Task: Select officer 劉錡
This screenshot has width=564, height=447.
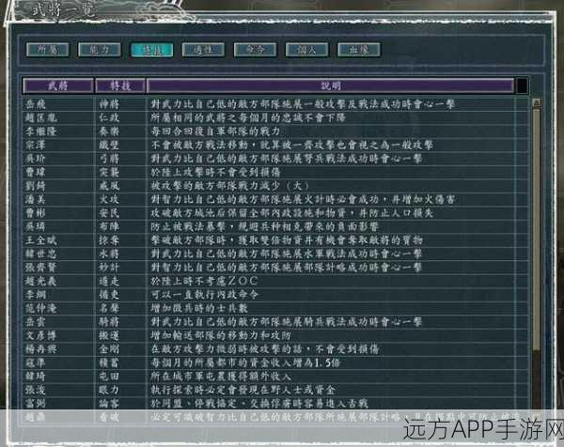Action: pyautogui.click(x=36, y=186)
